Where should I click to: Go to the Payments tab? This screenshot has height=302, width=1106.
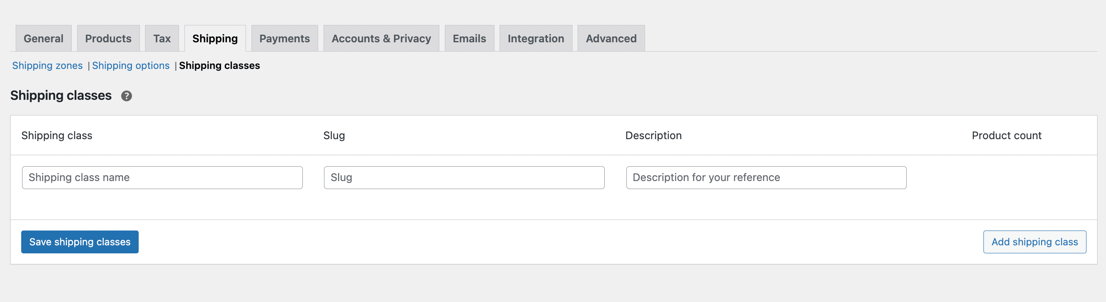pos(285,38)
